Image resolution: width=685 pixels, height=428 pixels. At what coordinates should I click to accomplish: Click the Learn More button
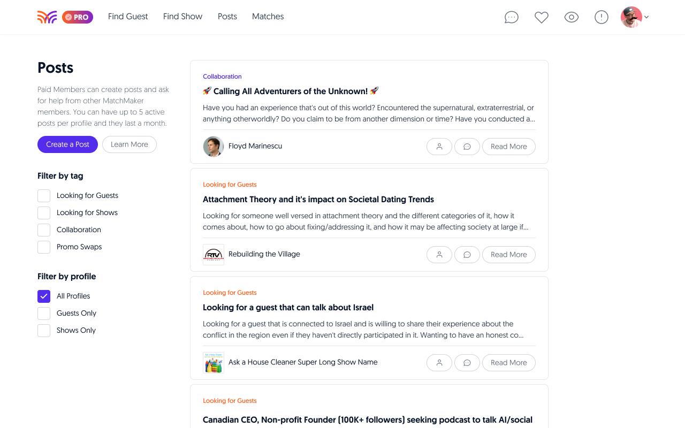point(130,144)
